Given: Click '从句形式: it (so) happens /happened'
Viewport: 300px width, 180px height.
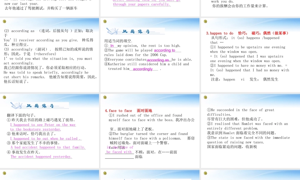Looking at the screenshot, I should 245,38.
